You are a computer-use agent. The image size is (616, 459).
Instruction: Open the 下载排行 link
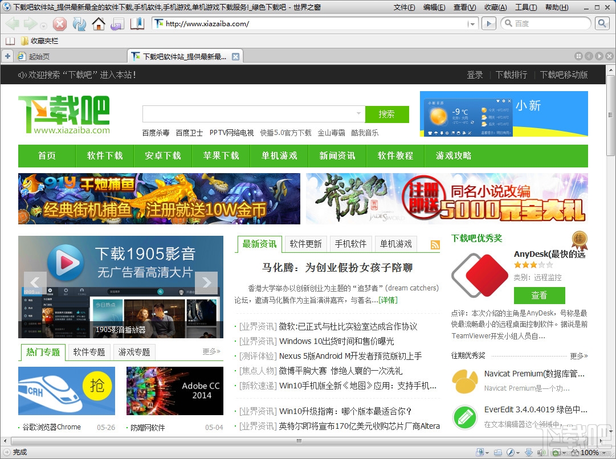(511, 75)
